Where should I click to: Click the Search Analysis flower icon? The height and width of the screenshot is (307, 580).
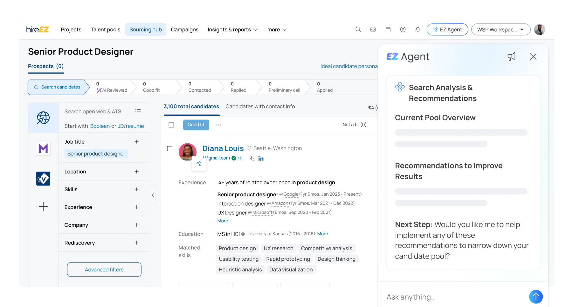click(x=400, y=87)
